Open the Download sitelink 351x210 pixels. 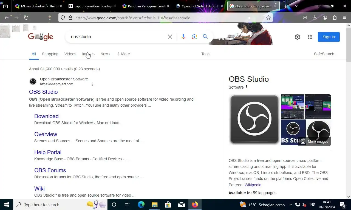(46, 116)
